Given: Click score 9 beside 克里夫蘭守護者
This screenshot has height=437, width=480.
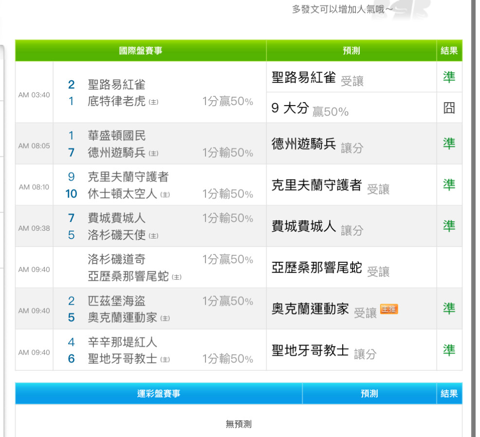Looking at the screenshot, I should pyautogui.click(x=71, y=177).
